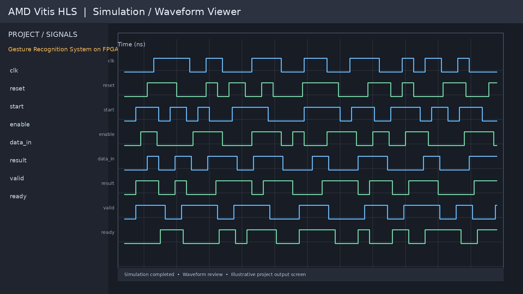Click the PROJECT / SIGNALS panel header
523x294 pixels.
point(43,35)
